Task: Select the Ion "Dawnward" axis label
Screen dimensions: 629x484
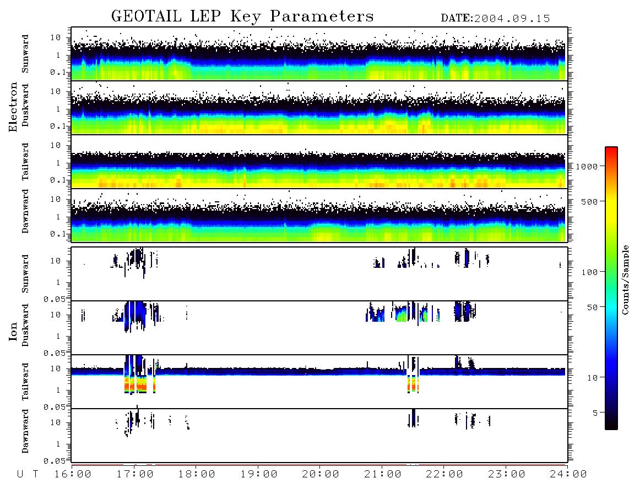Action: (x=25, y=431)
